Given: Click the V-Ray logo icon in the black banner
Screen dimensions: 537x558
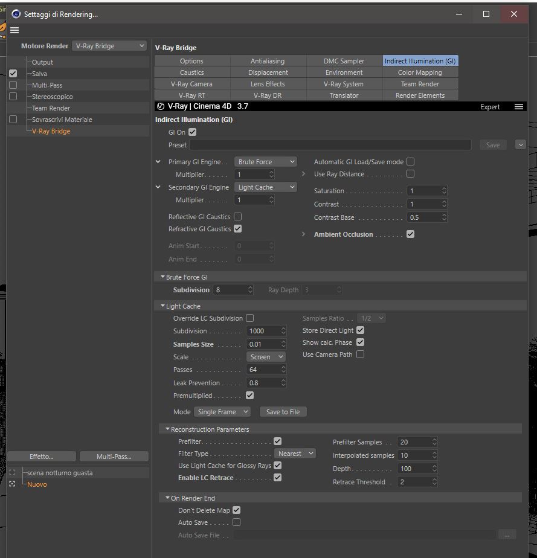Looking at the screenshot, I should [x=161, y=106].
